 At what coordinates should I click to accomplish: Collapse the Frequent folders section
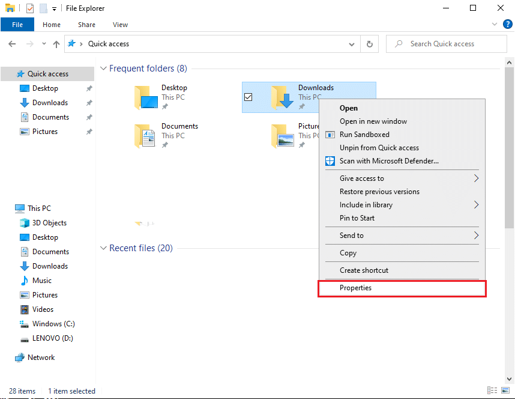[103, 69]
